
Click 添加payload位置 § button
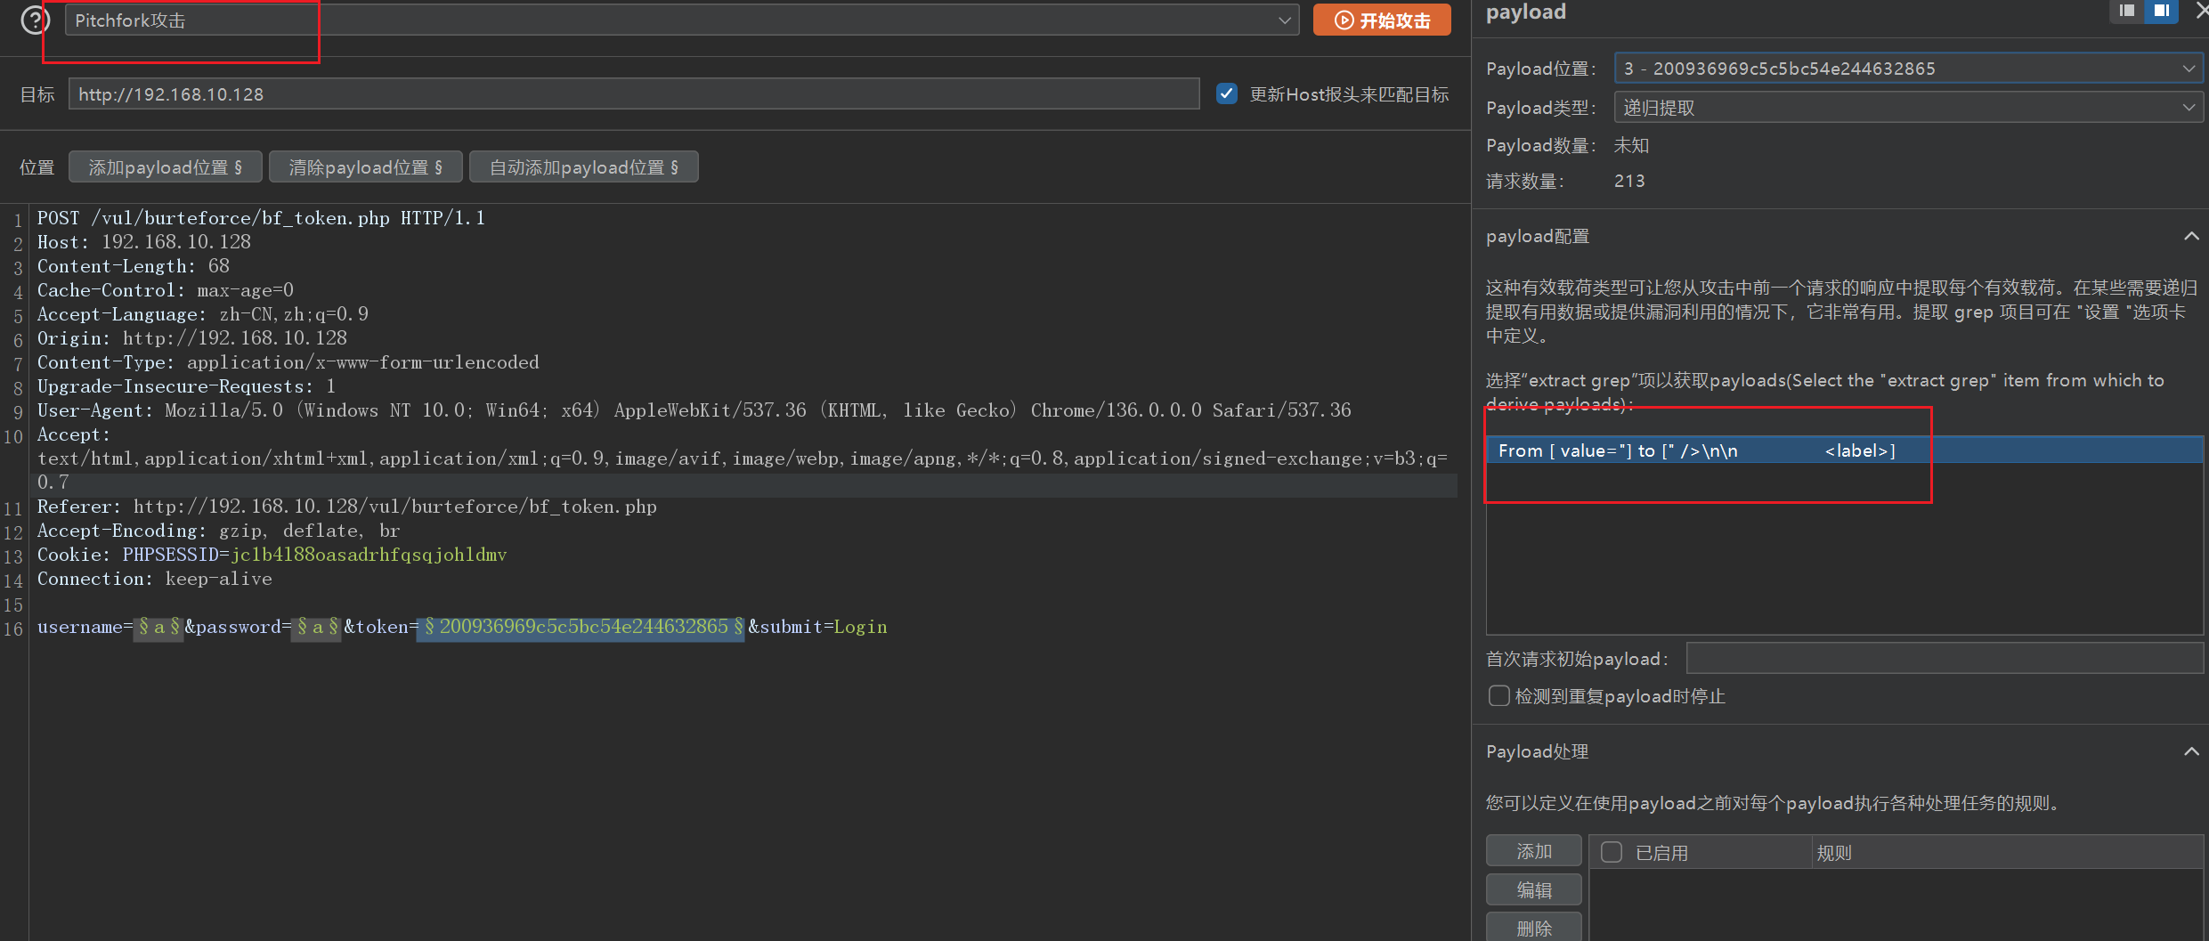coord(165,167)
